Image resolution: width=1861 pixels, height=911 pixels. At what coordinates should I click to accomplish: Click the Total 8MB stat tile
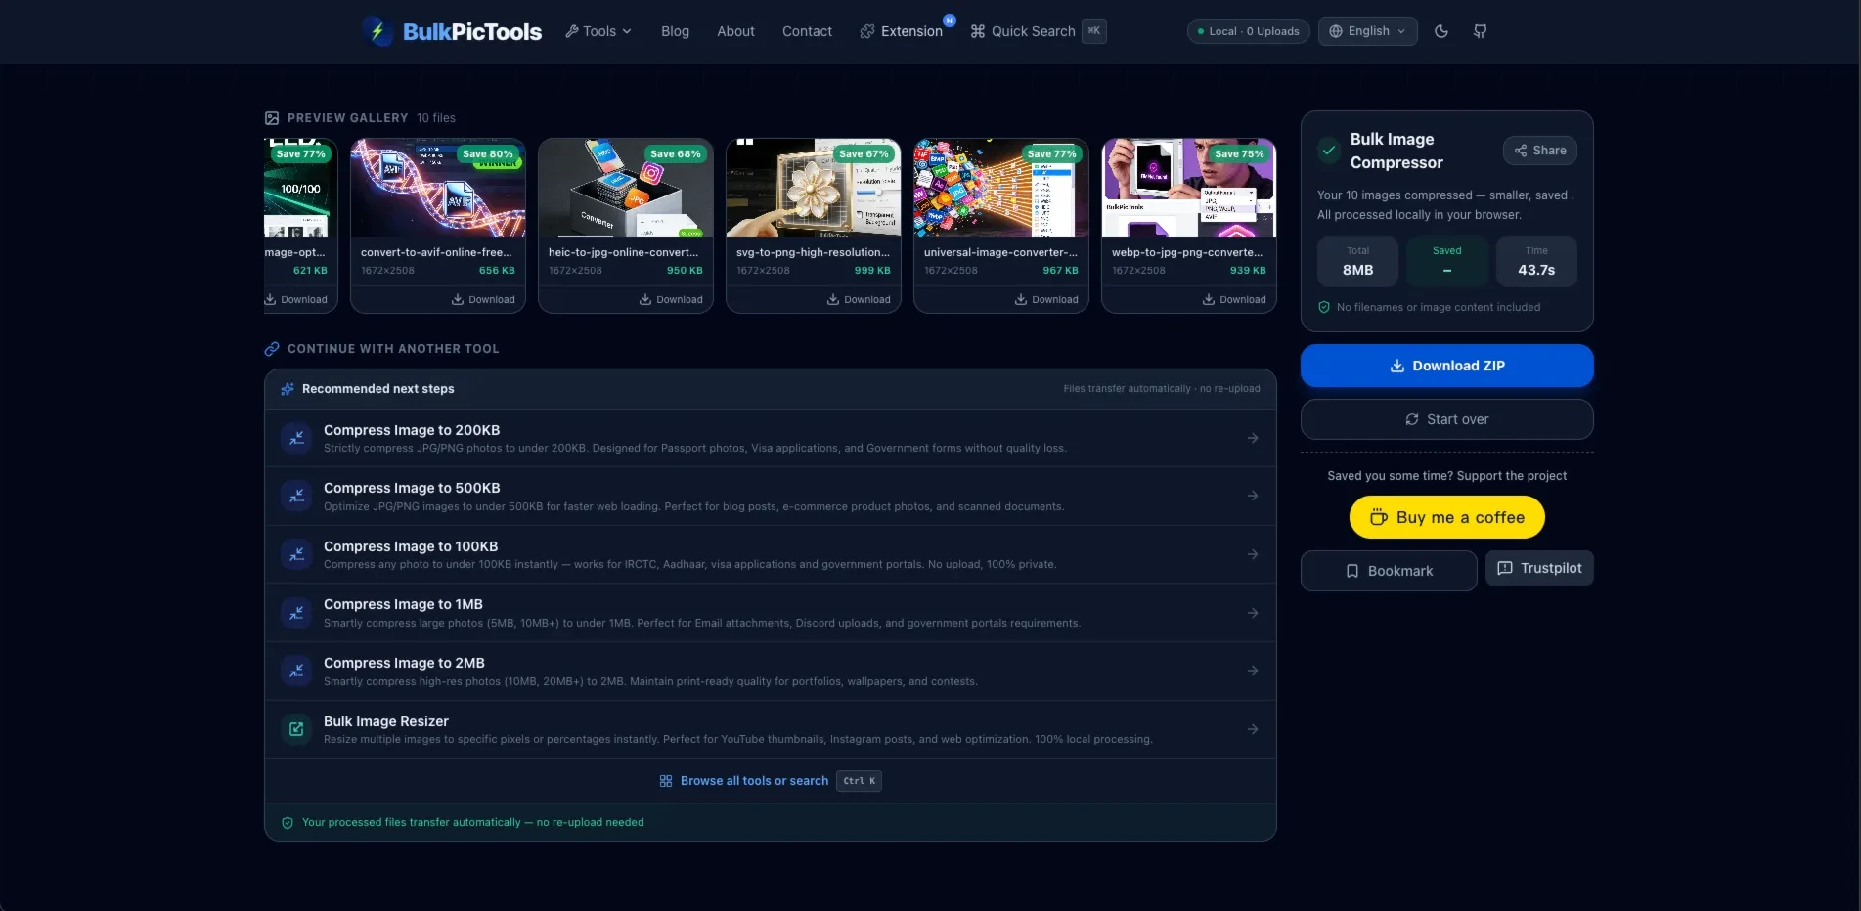tap(1357, 261)
